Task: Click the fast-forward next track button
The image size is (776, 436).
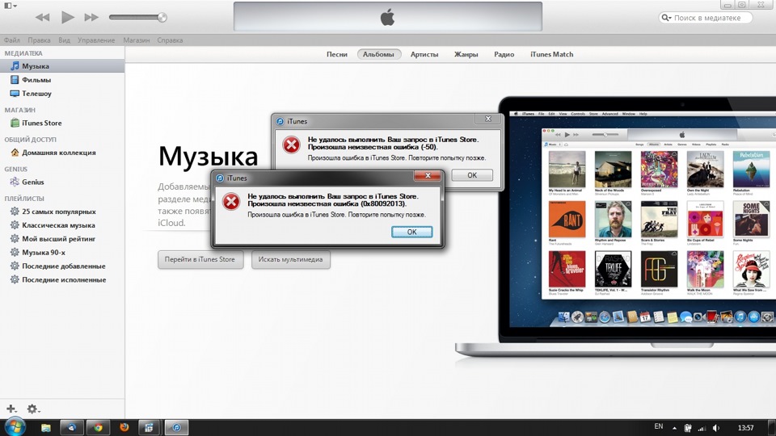Action: [x=91, y=17]
